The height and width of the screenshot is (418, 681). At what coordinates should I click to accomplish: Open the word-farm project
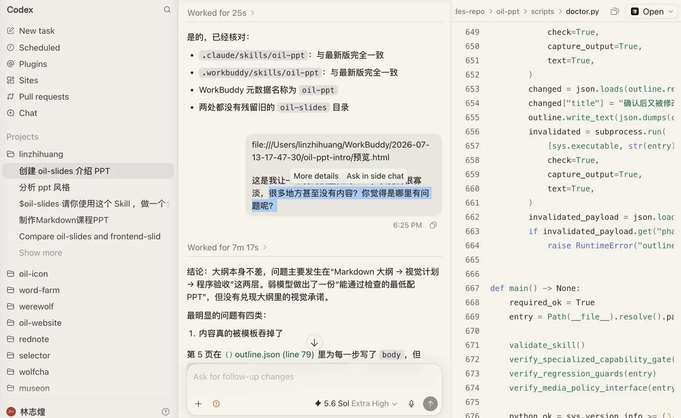click(x=39, y=290)
